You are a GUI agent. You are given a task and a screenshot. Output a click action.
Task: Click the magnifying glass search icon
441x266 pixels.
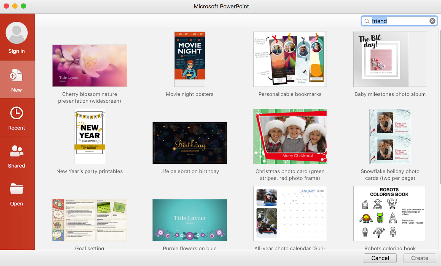(x=367, y=21)
